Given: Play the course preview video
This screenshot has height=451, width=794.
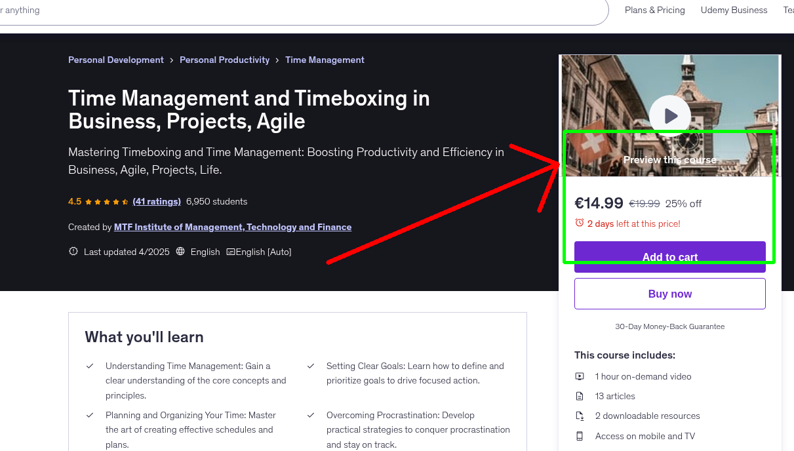Looking at the screenshot, I should pos(669,115).
